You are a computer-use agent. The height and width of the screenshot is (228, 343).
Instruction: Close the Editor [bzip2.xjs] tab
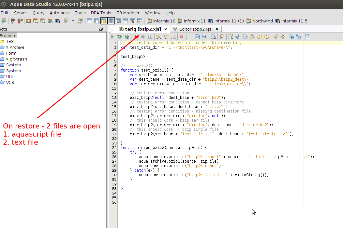point(217,29)
